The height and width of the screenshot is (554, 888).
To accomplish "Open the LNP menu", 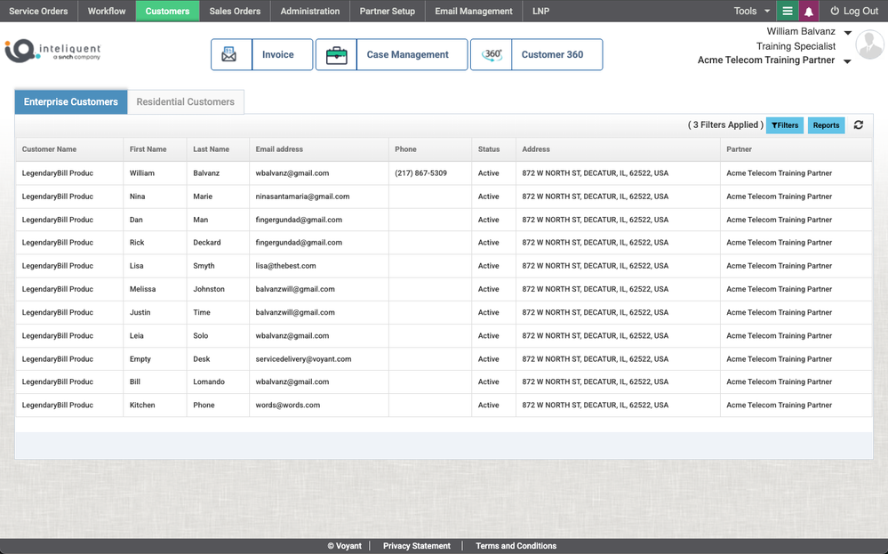I will tap(540, 11).
